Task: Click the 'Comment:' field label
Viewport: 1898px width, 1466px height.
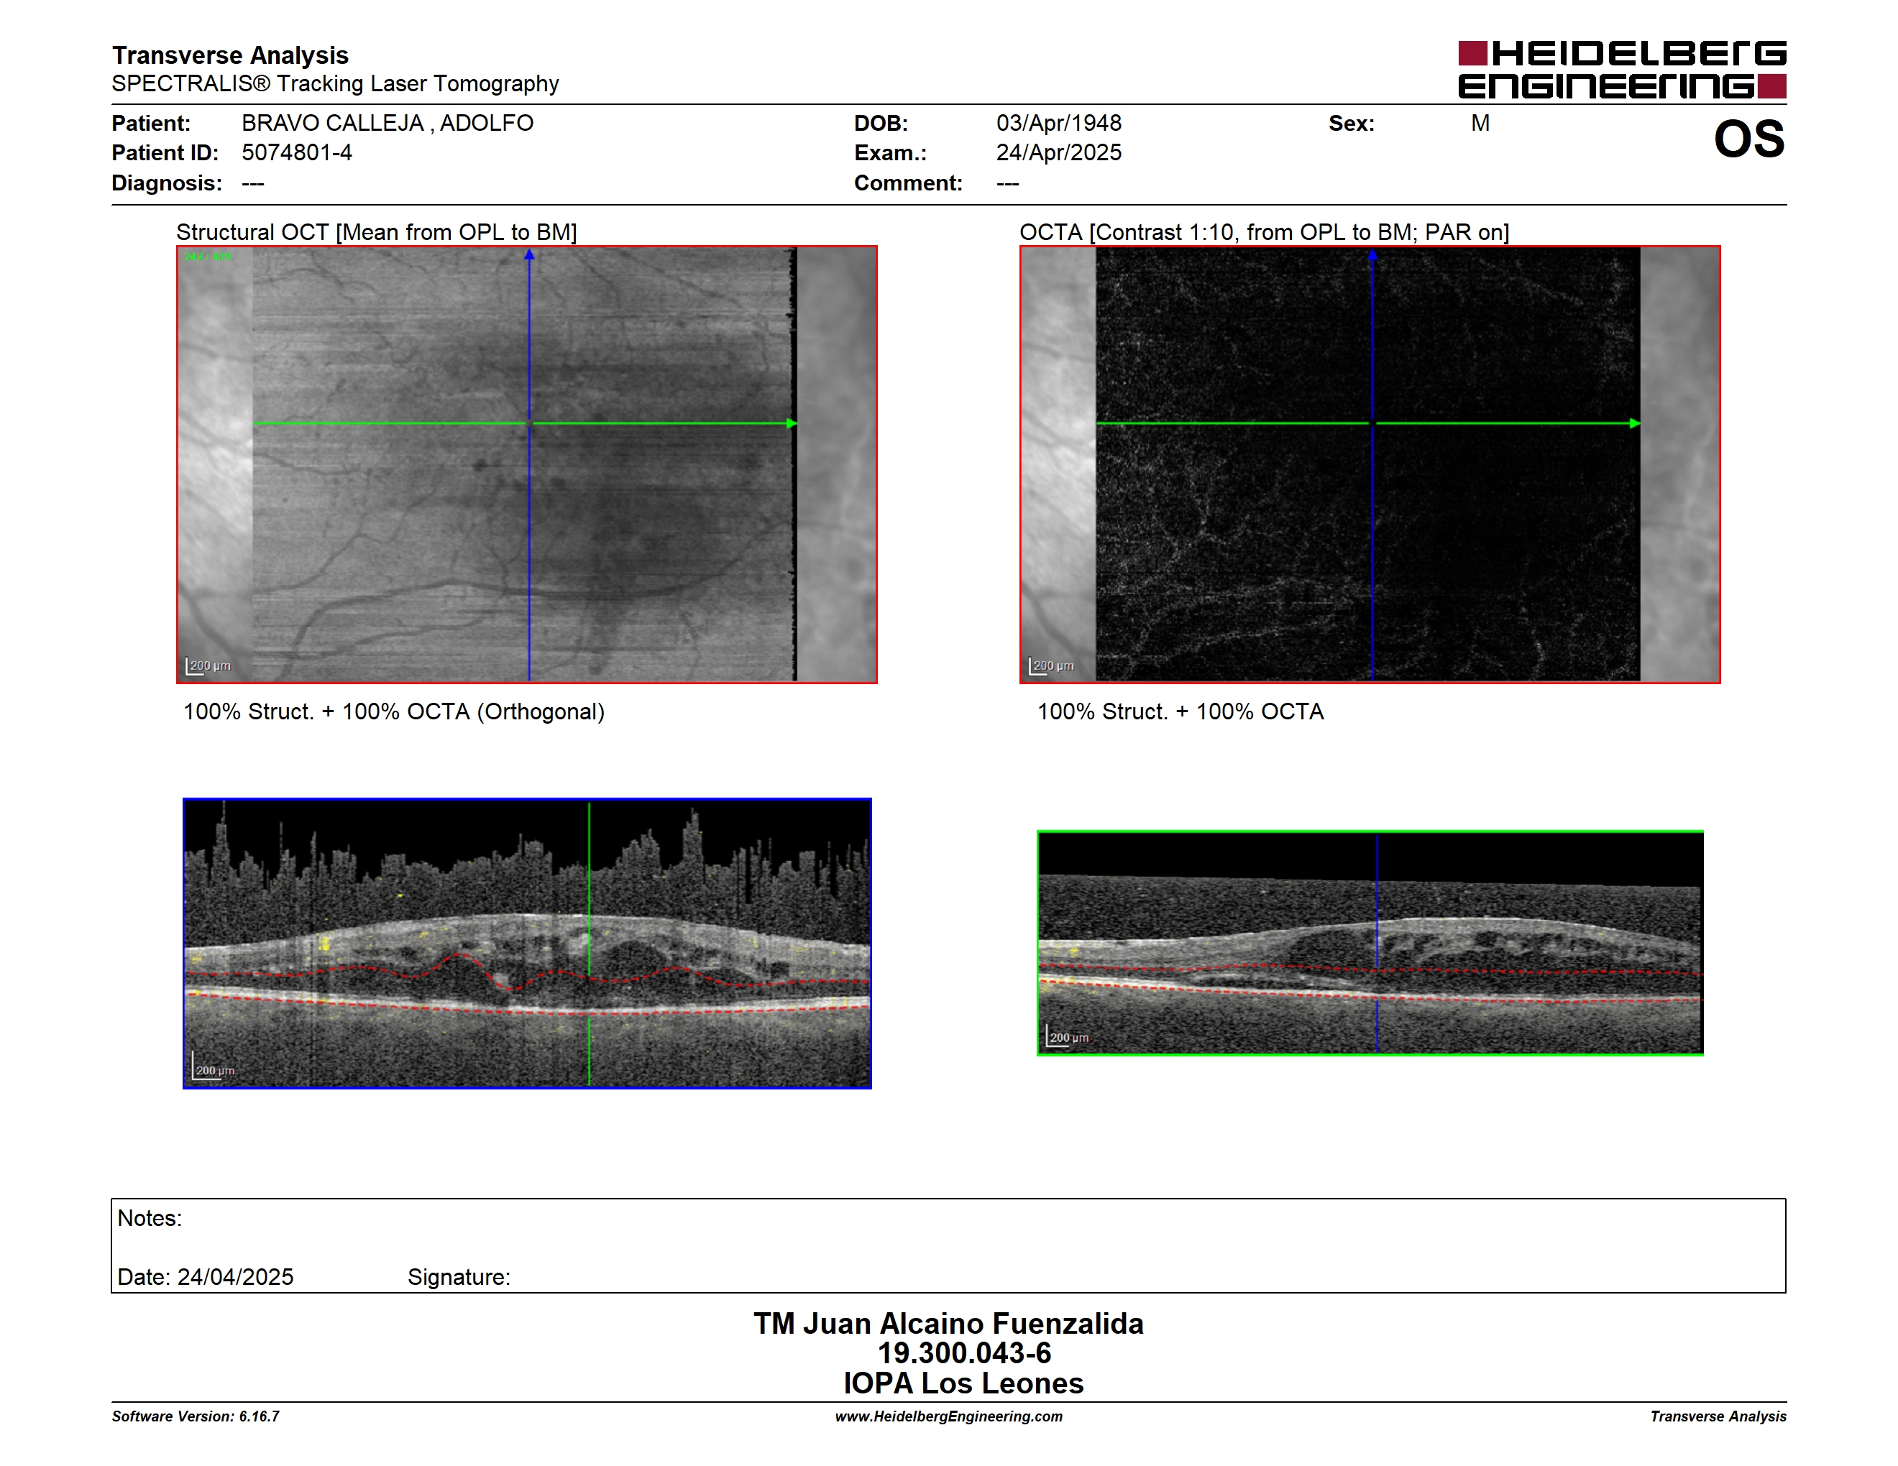Action: point(908,183)
